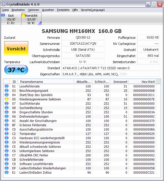Click status orb for Schreibfehlerrate row
Image resolution: width=164 pixels, height=181 pixels.
[7, 159]
